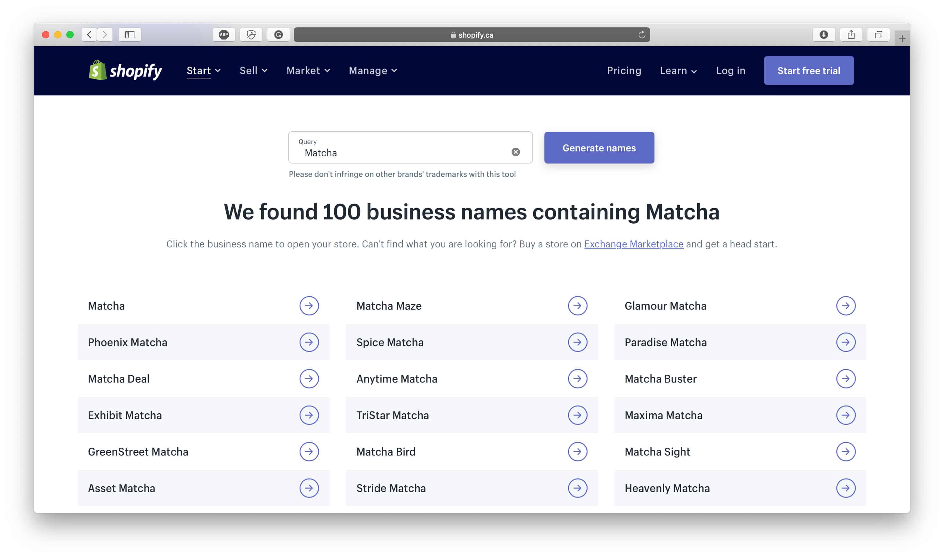Select the Asset Matcha business name
The image size is (944, 558).
pos(122,488)
